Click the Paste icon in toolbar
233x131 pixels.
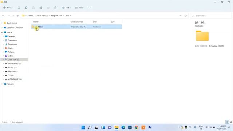pyautogui.click(x=33, y=8)
